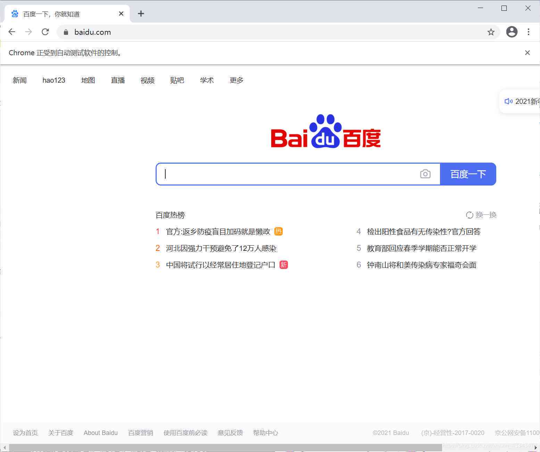Click 换一换 to refresh hot list

[486, 215]
